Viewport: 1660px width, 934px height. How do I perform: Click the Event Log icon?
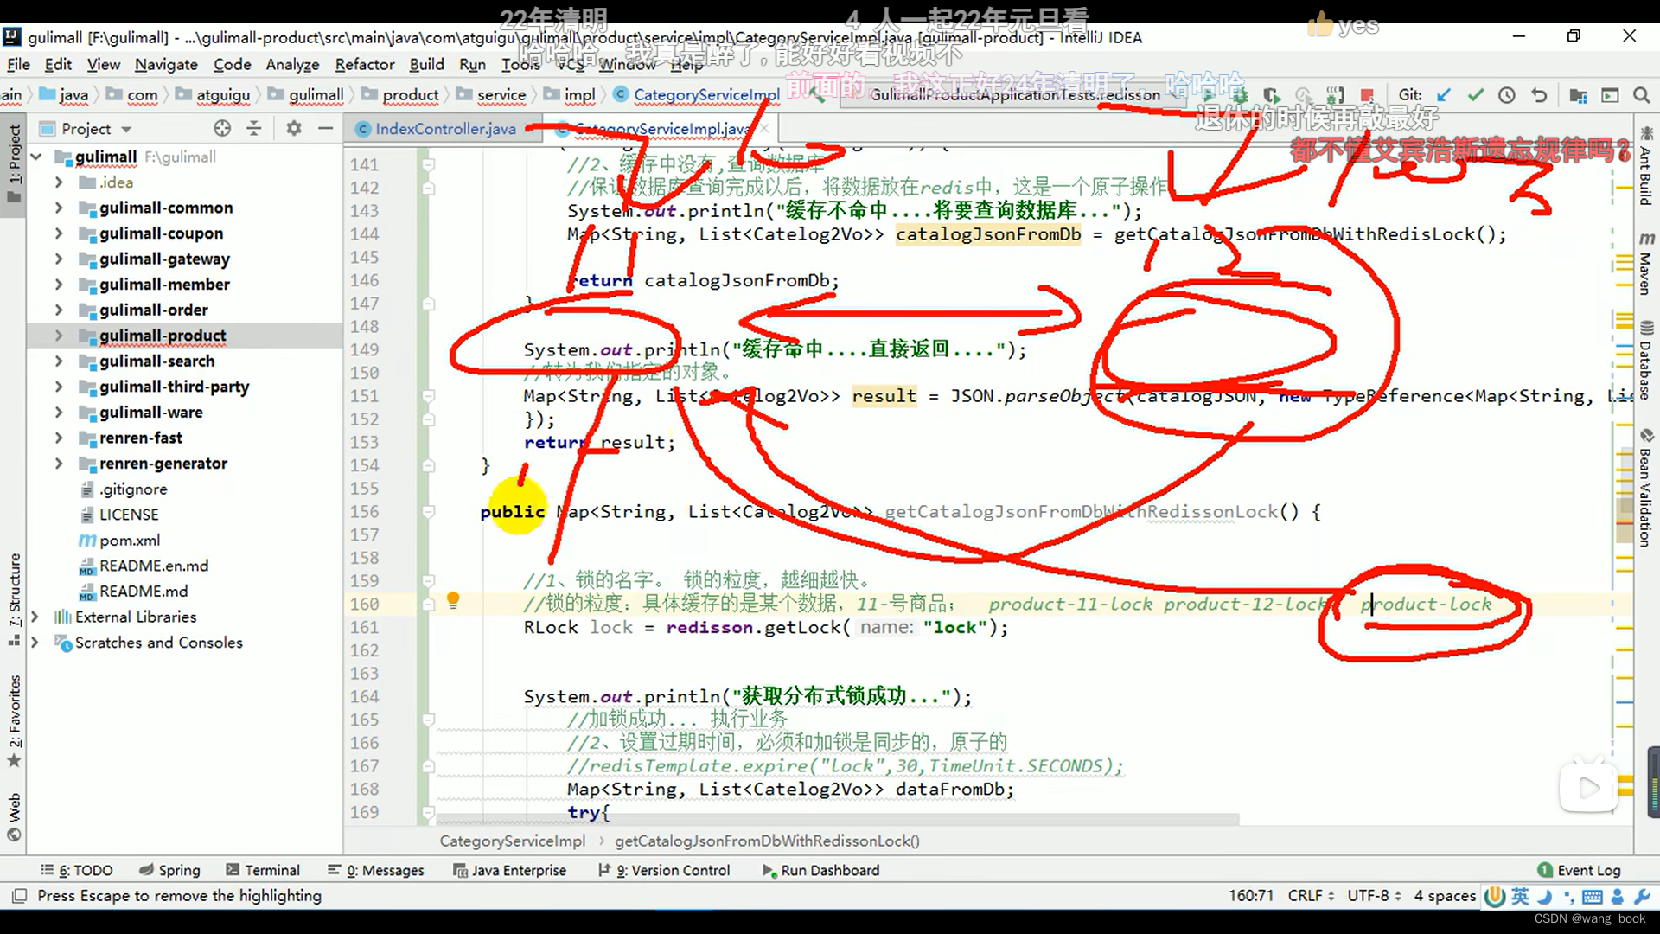(x=1545, y=870)
